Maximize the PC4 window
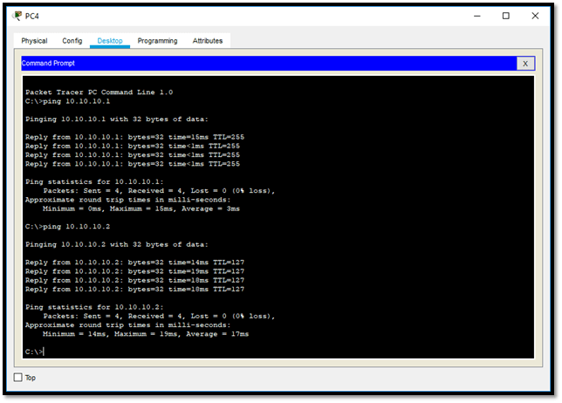Image resolution: width=562 pixels, height=403 pixels. (506, 16)
